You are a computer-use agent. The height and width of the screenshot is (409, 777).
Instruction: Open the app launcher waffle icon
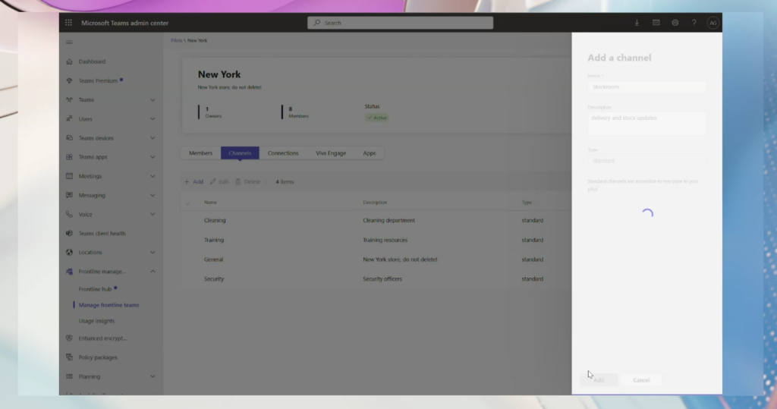[68, 23]
